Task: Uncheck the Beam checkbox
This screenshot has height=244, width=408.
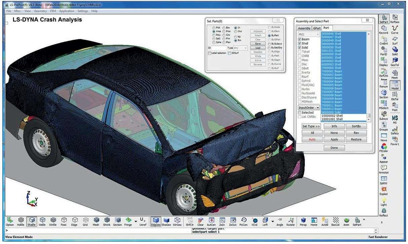Action: [x=299, y=39]
